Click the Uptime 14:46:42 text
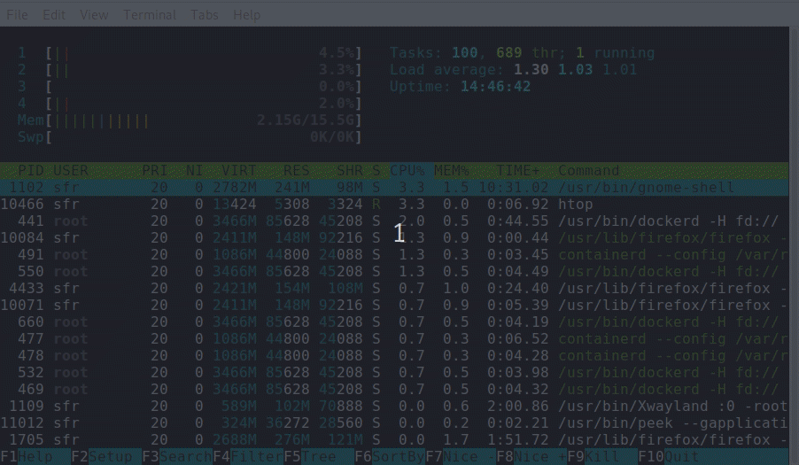799x465 pixels. (x=460, y=87)
